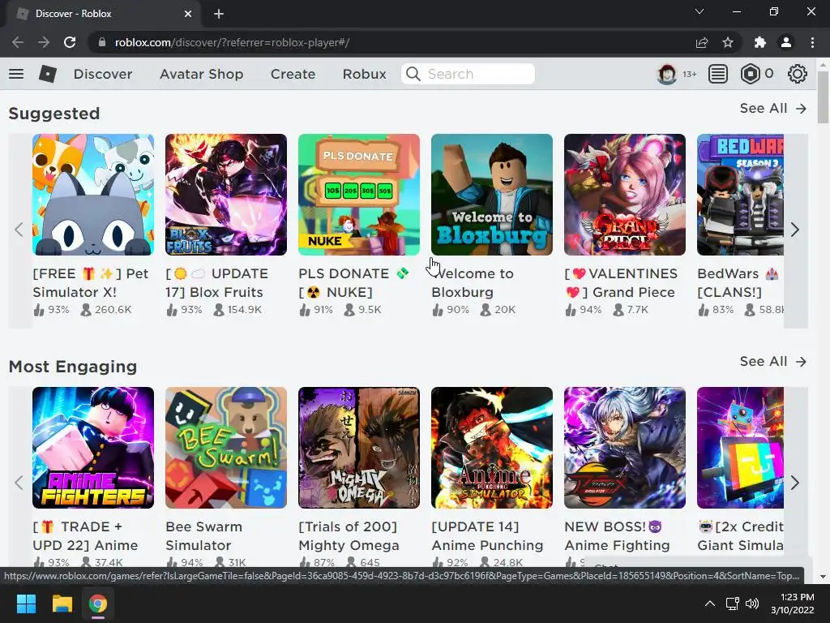Open the Anime Fighting Simulator thumbnail
The width and height of the screenshot is (830, 623).
pyautogui.click(x=625, y=448)
